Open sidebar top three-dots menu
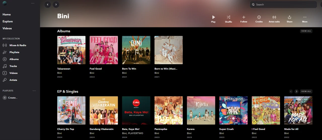Viewport: 322px width, 140px height. pyautogui.click(x=33, y=3)
